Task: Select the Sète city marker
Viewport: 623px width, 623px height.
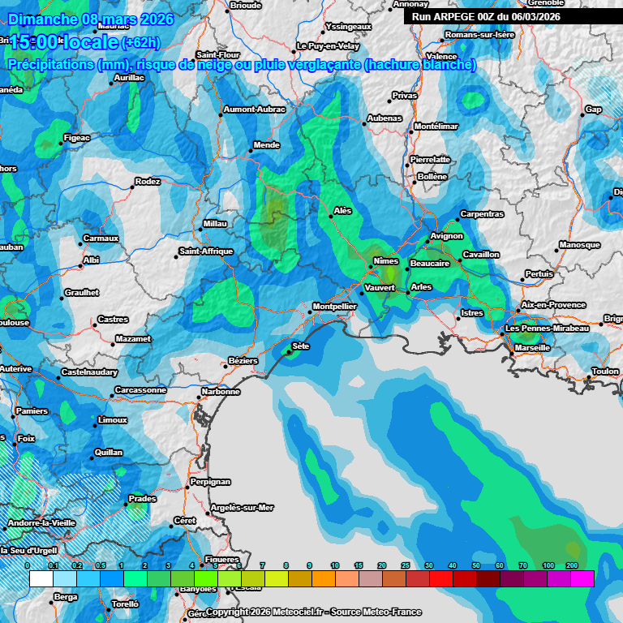Action: coord(289,353)
